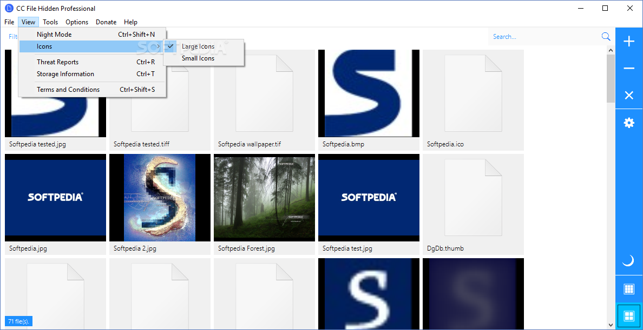This screenshot has height=330, width=643.
Task: Click the Softpedia.bmp file name
Action: [343, 144]
